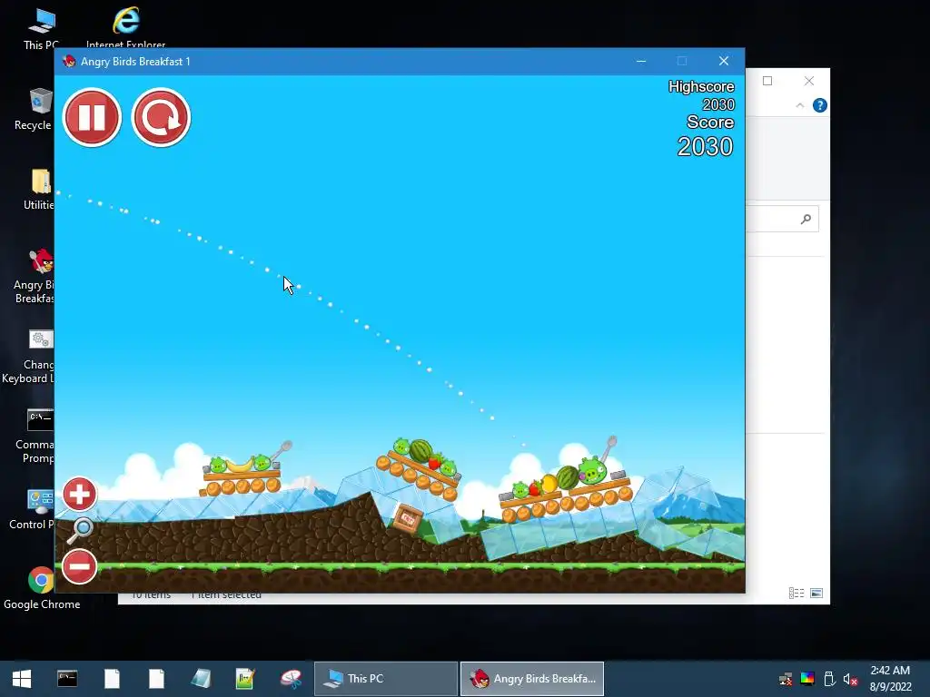Image resolution: width=930 pixels, height=697 pixels.
Task: Click the first blank document taskbar icon
Action: click(x=112, y=679)
